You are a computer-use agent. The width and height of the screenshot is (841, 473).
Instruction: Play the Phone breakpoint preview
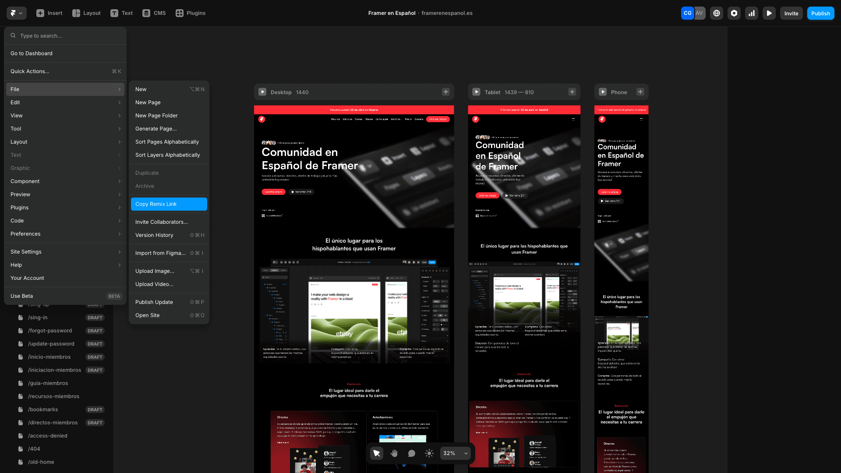pos(603,92)
